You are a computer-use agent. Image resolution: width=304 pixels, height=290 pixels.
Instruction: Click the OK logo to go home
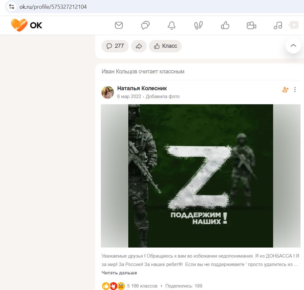pos(27,25)
